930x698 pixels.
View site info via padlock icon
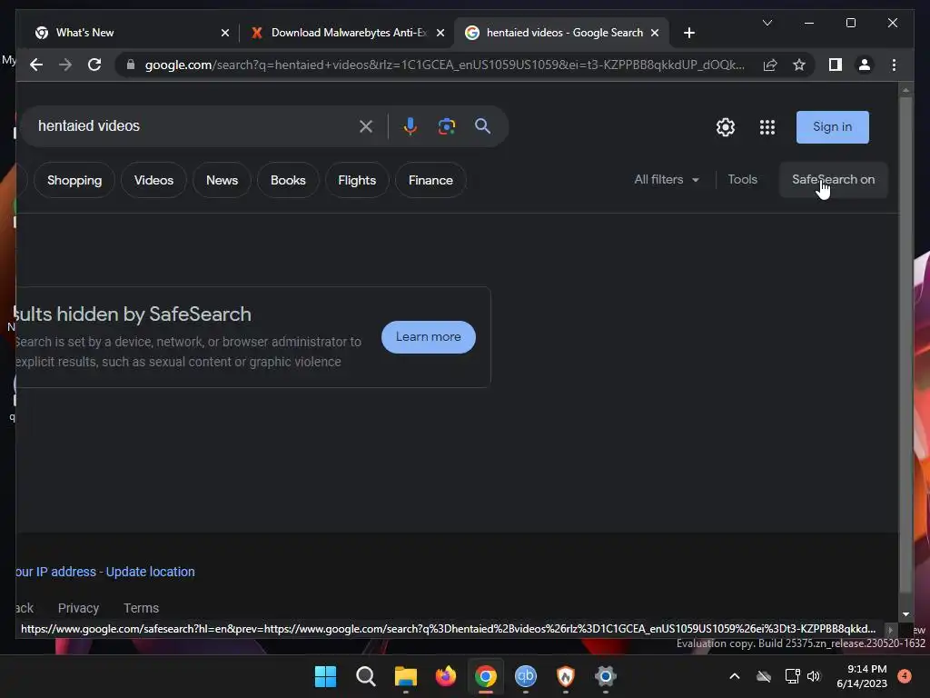coord(131,65)
